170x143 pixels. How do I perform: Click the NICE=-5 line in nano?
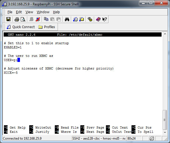pos(11,73)
